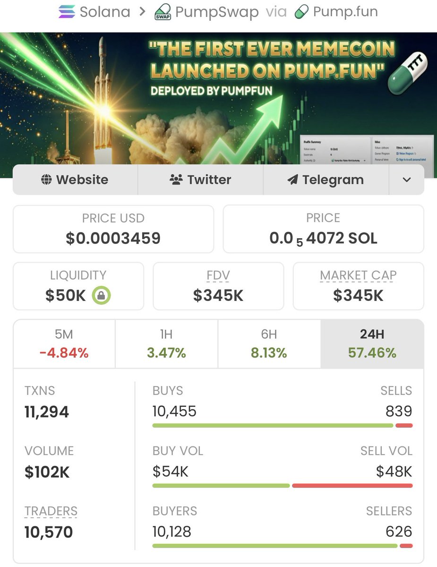This screenshot has width=437, height=567.
Task: Click the SELLS count 839
Action: tap(399, 412)
